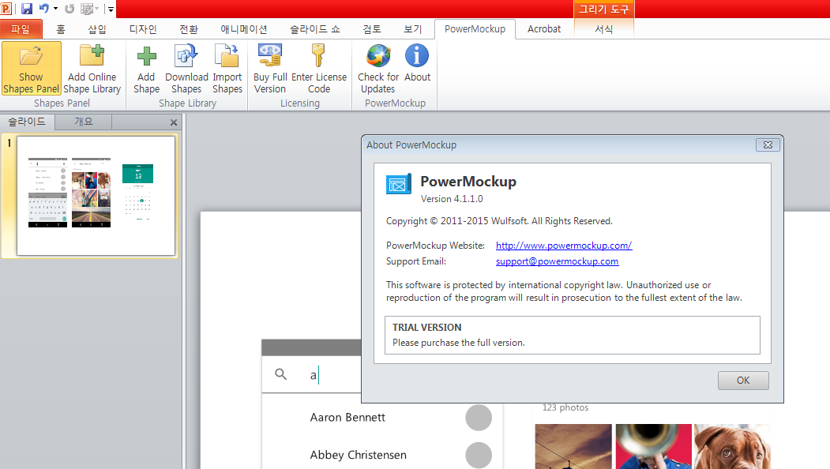
Task: Switch to the 디자인 ribbon tab
Action: pyautogui.click(x=143, y=29)
